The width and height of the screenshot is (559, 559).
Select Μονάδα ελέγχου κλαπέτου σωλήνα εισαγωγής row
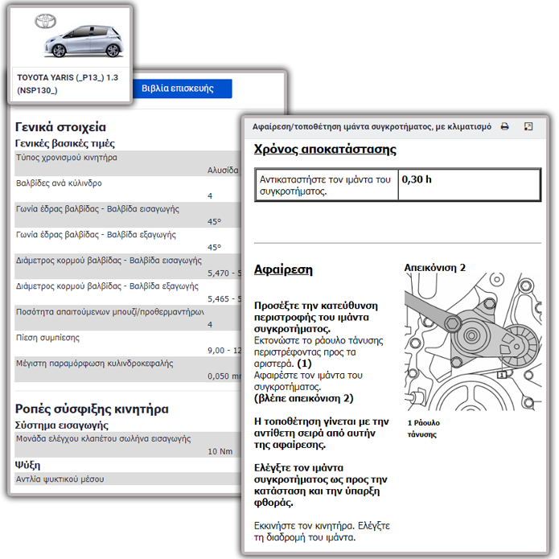coord(128,445)
